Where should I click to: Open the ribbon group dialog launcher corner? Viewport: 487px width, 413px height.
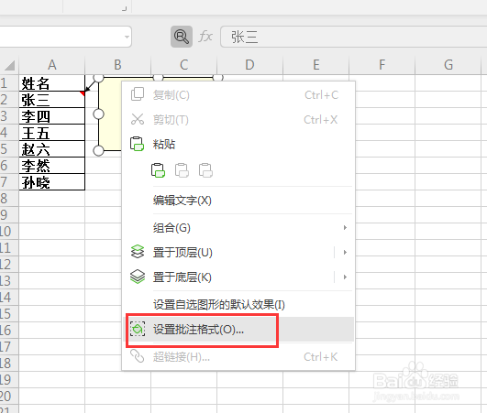click(x=124, y=8)
